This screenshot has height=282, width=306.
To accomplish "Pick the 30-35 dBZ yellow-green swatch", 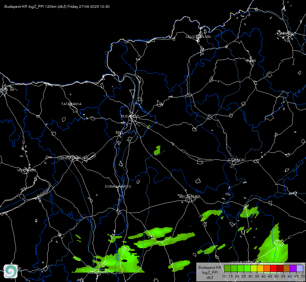I will (254, 268).
